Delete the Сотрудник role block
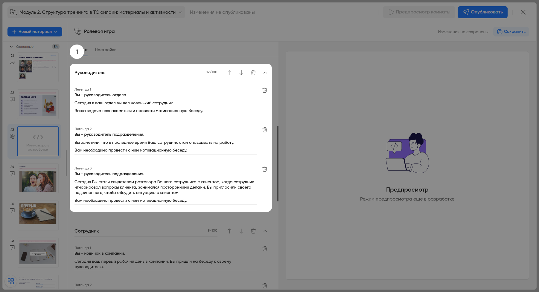The image size is (539, 292). tap(253, 231)
